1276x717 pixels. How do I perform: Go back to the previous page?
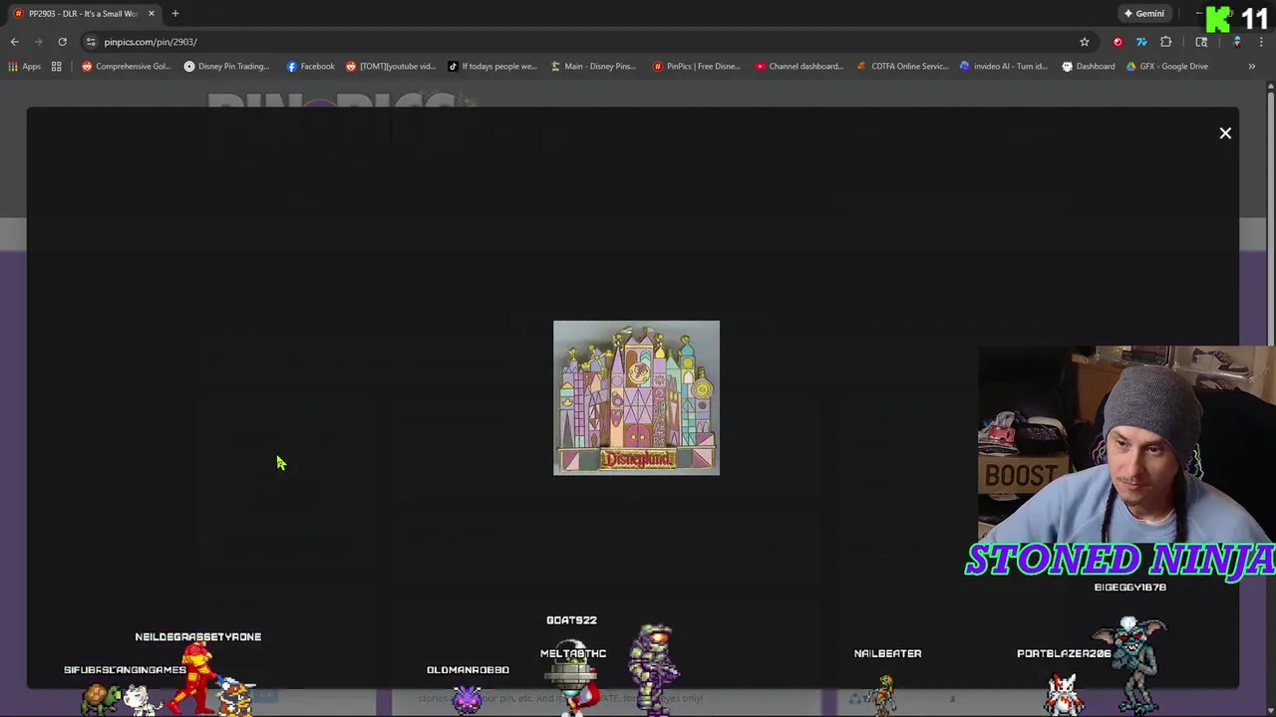(14, 42)
